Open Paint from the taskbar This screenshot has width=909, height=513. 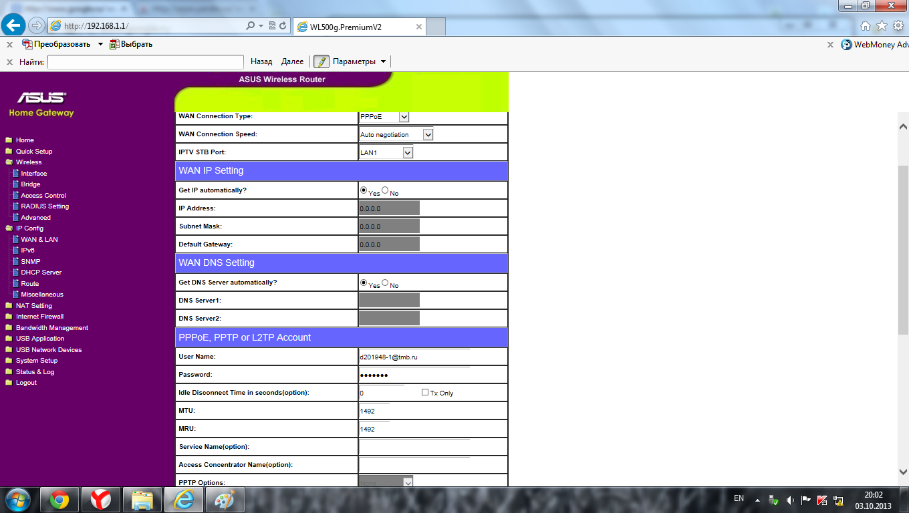pos(225,499)
